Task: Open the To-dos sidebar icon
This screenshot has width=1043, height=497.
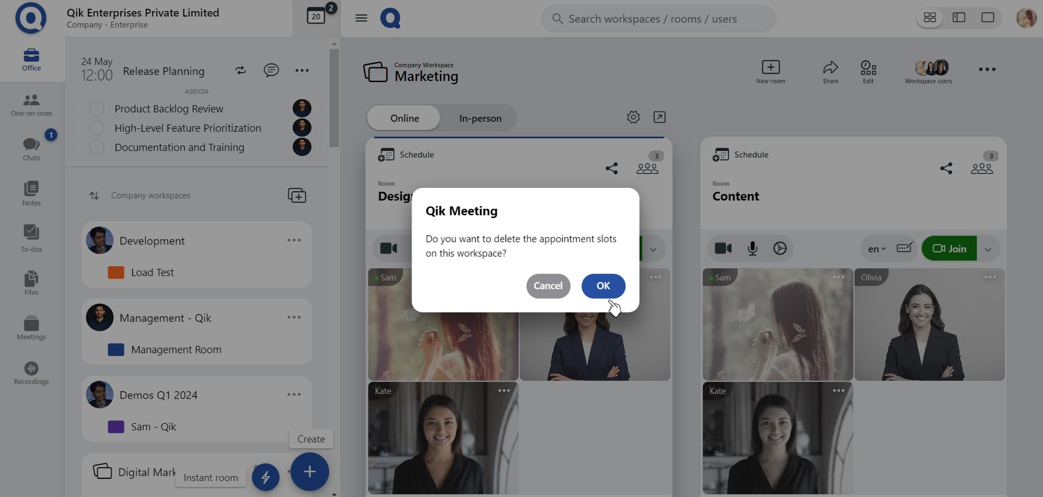Action: (31, 238)
